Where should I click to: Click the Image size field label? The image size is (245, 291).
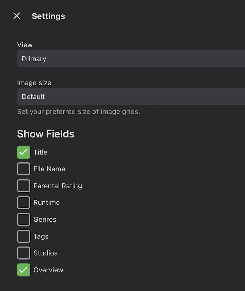click(34, 83)
